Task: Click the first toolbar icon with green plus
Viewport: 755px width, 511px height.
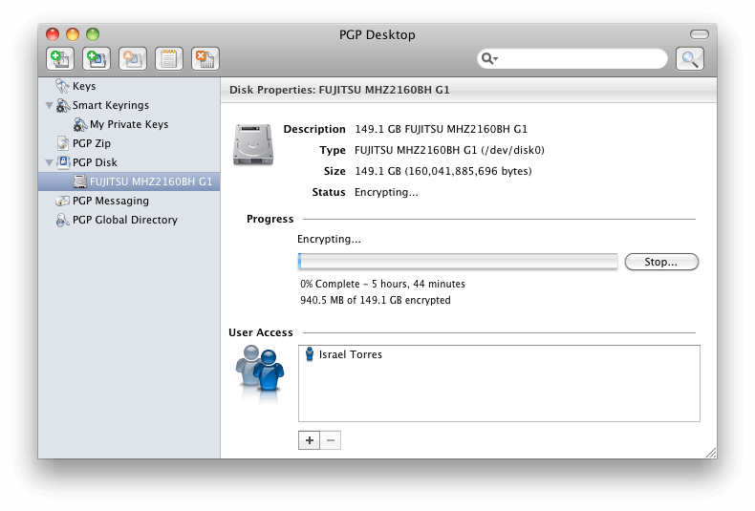Action: 60,58
